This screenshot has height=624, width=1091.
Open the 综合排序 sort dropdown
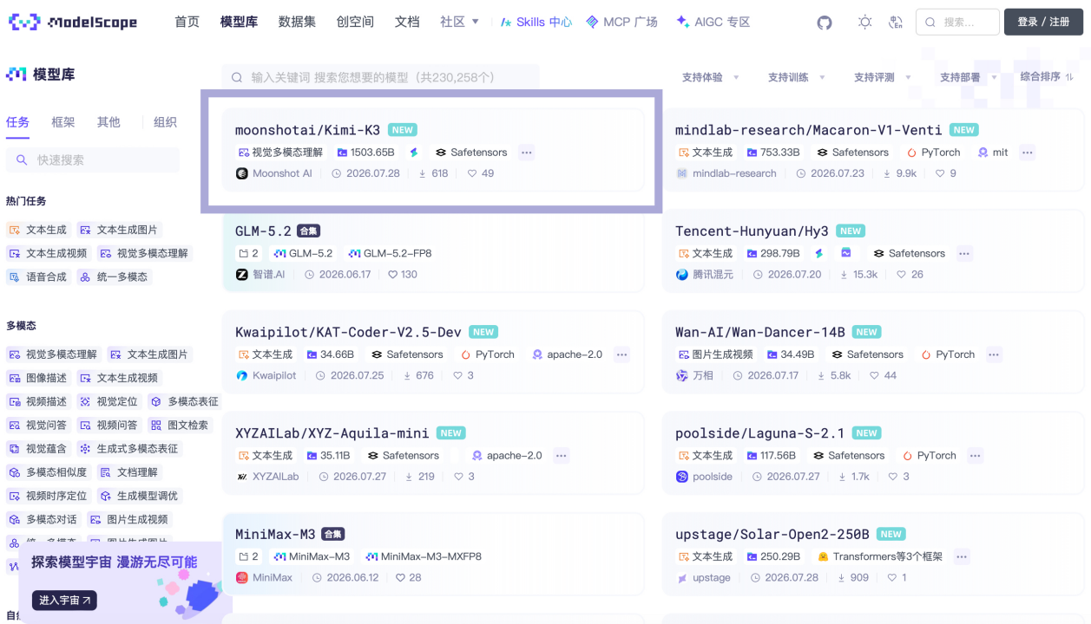pyautogui.click(x=1048, y=76)
